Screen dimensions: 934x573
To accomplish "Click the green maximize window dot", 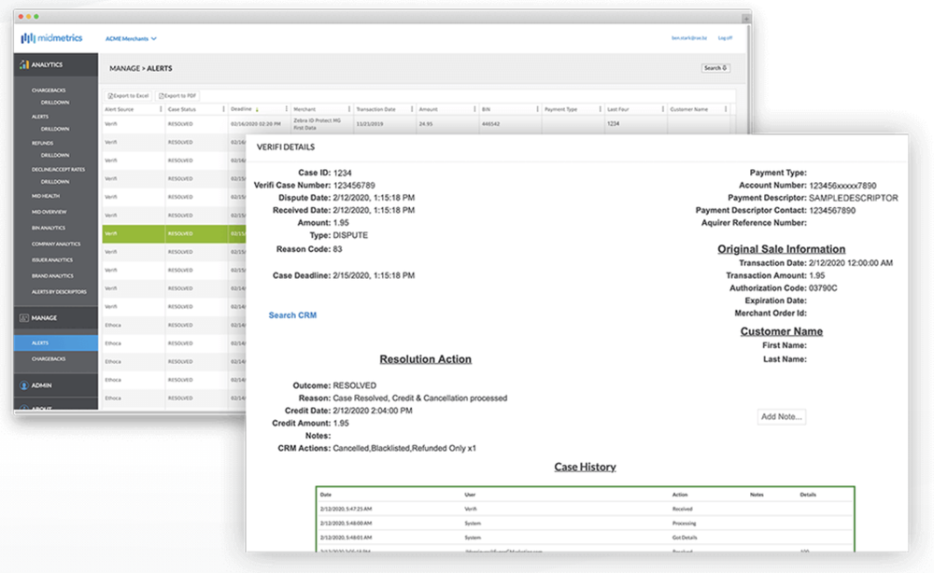I will point(36,17).
